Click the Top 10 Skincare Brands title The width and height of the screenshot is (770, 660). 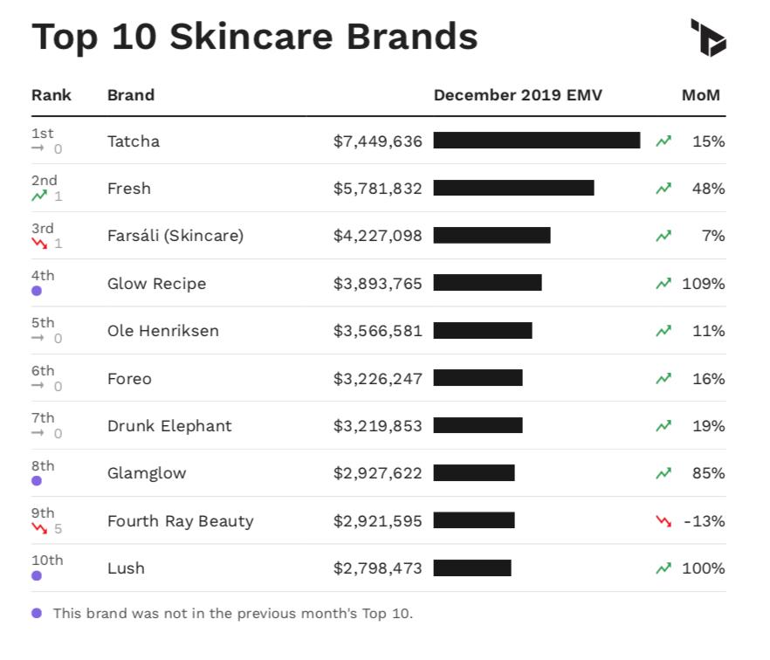pos(255,38)
